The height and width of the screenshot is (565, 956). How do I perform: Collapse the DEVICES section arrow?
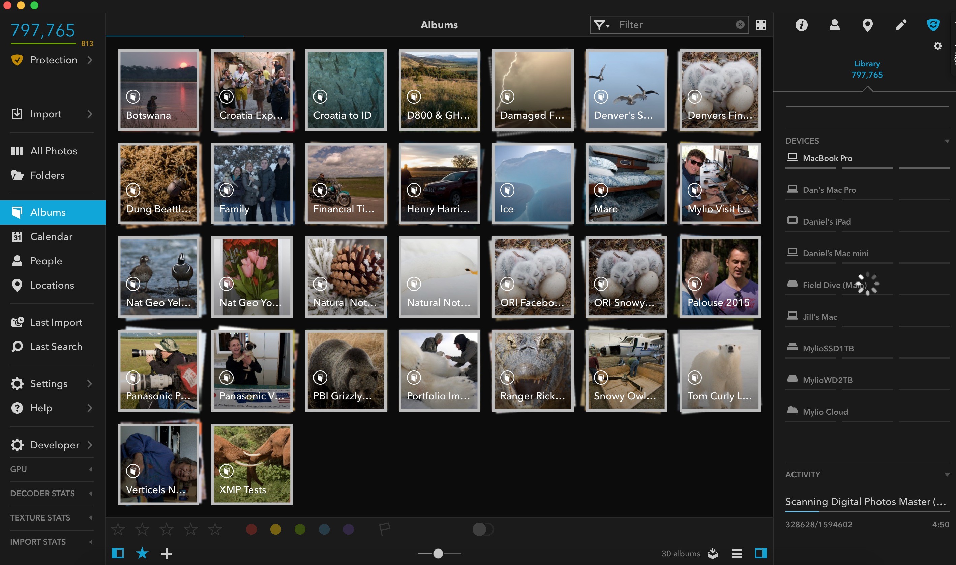point(947,141)
